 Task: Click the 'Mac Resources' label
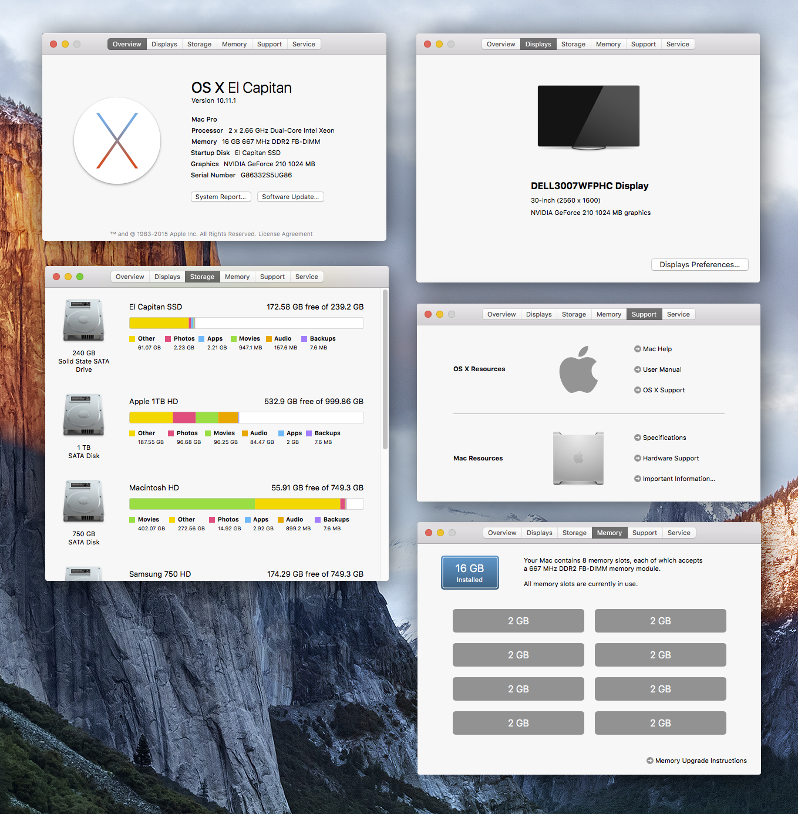pyautogui.click(x=478, y=458)
